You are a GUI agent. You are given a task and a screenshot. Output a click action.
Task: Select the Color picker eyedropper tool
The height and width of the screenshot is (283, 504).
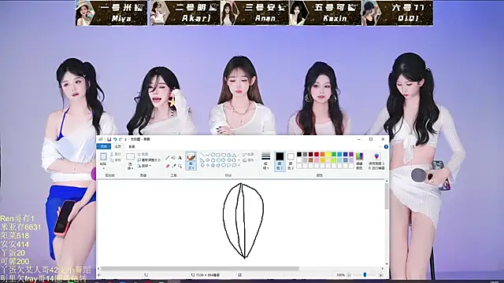point(174,166)
